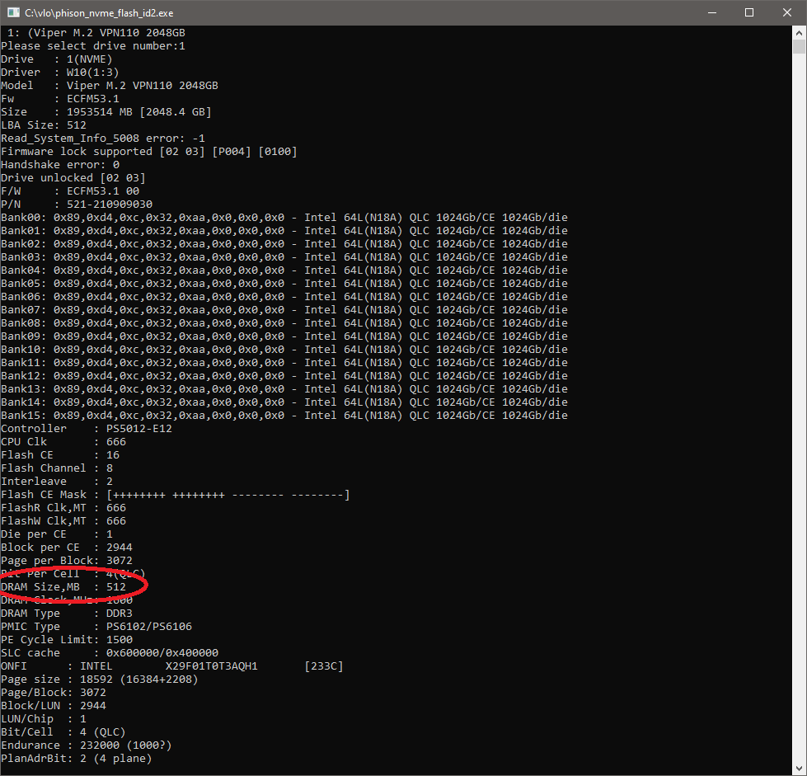Click the 'PE Cycle Limit: 1500' line
This screenshot has width=807, height=776.
67,640
